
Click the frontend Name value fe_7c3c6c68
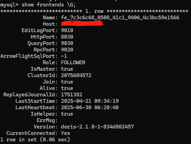click(120, 18)
